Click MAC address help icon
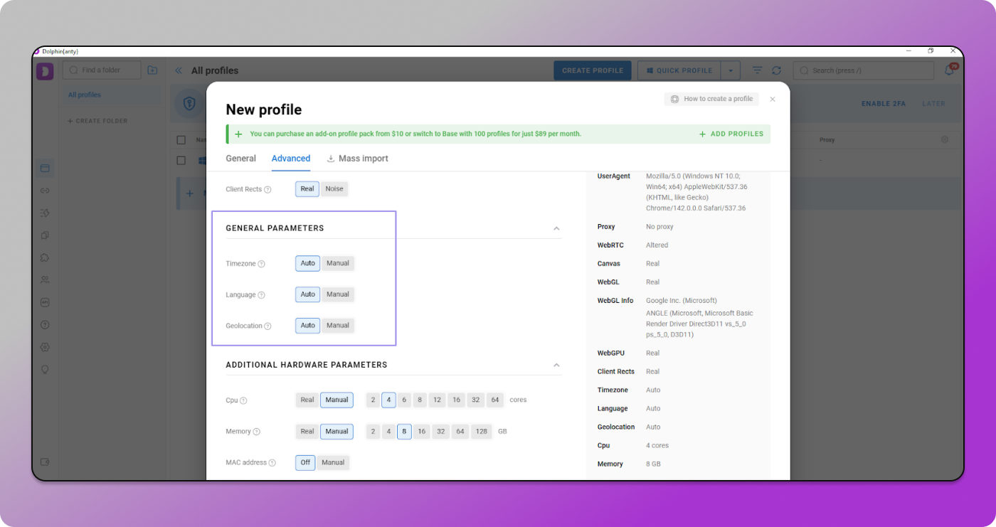Image resolution: width=996 pixels, height=527 pixels. click(272, 463)
